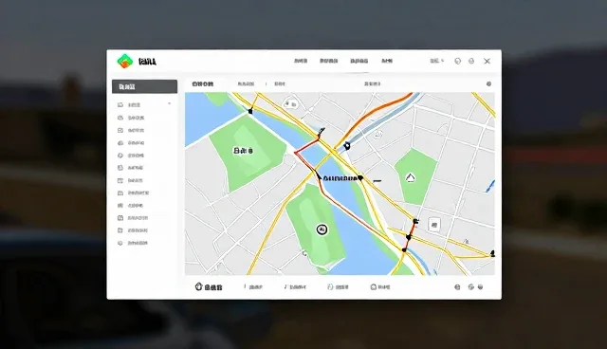Open the first top navigation menu item
Viewport: 607px width, 349px height.
301,61
